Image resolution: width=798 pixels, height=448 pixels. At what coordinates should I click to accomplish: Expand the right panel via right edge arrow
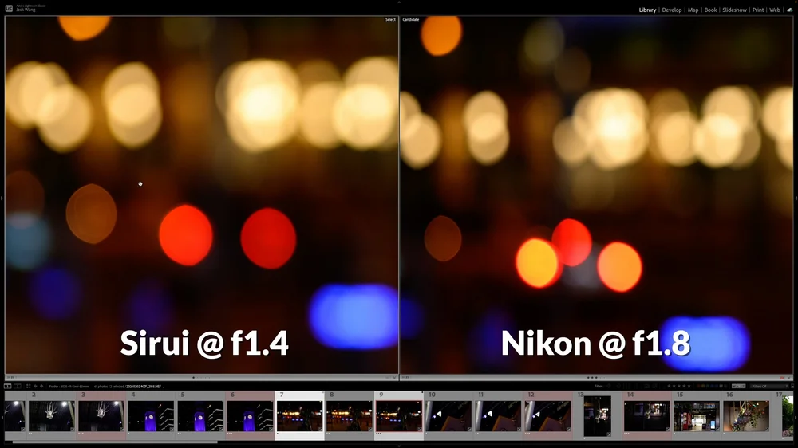click(796, 198)
